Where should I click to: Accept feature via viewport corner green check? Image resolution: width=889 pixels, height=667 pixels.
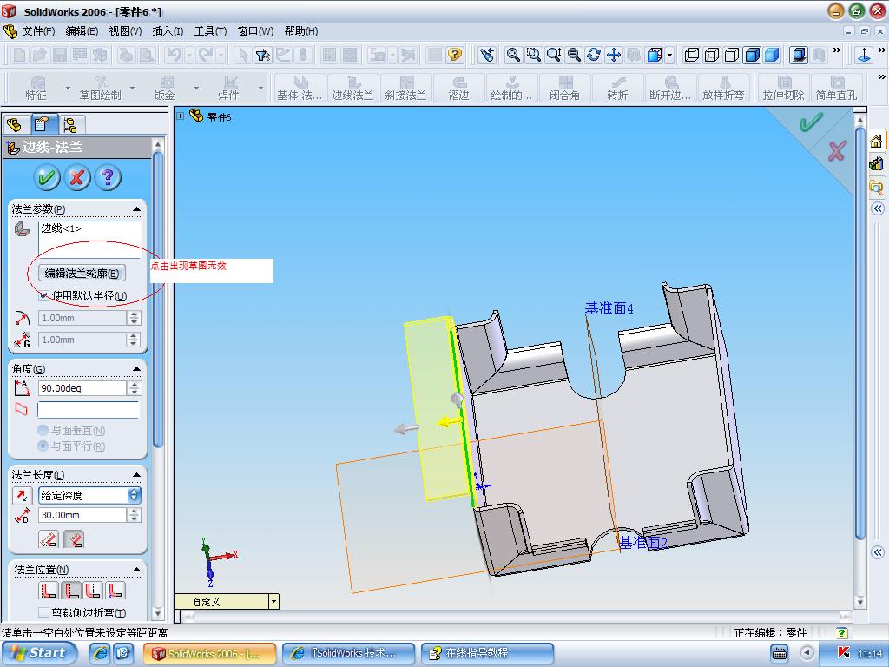pyautogui.click(x=812, y=121)
